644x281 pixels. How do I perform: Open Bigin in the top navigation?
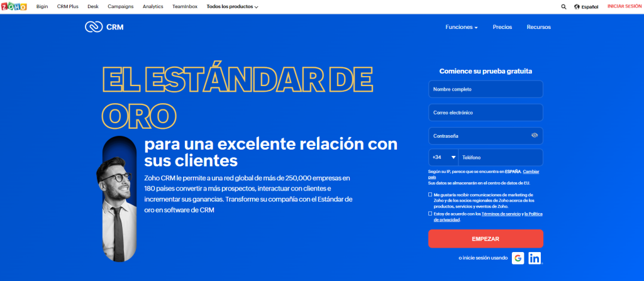pos(42,6)
